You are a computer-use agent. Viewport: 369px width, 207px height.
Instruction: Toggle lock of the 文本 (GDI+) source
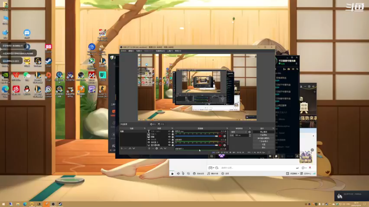(173, 131)
